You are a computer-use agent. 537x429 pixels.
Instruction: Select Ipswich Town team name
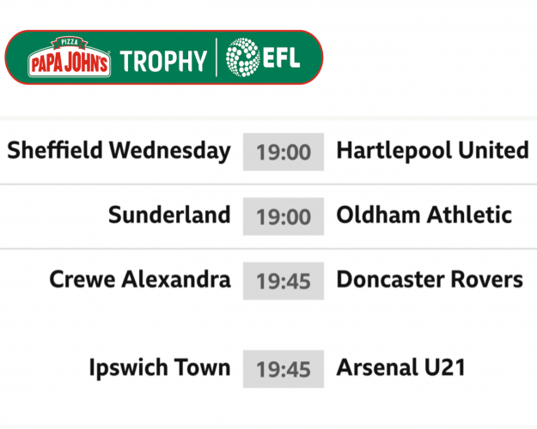point(160,368)
